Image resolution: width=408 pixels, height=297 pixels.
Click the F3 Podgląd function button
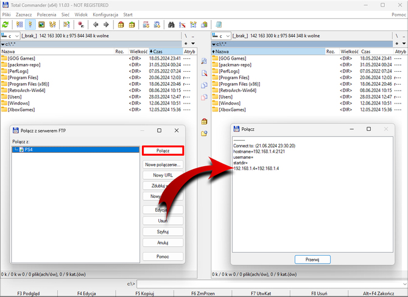[x=29, y=293]
